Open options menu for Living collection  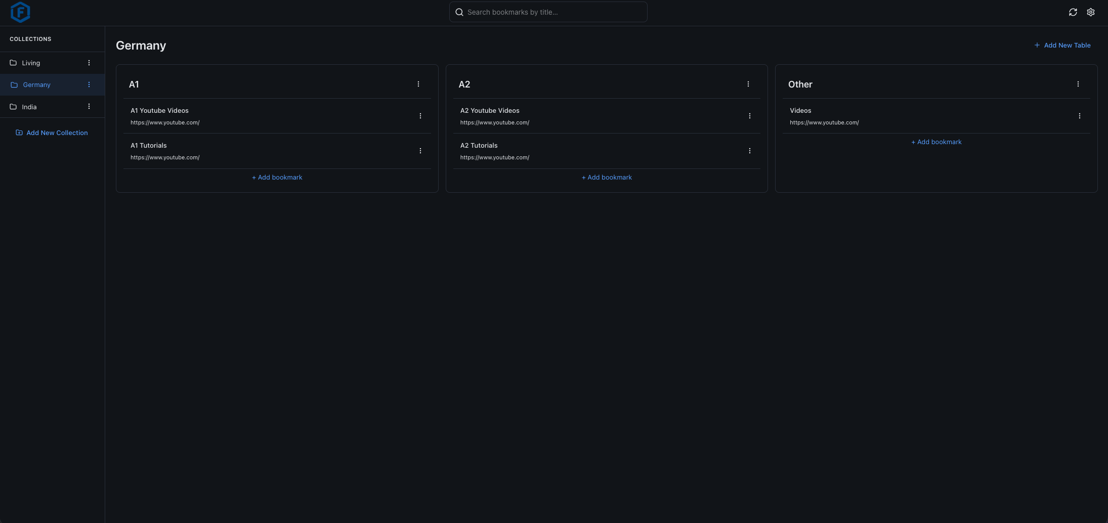[90, 62]
